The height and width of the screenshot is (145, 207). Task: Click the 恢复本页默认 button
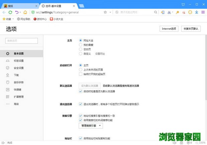(191, 29)
